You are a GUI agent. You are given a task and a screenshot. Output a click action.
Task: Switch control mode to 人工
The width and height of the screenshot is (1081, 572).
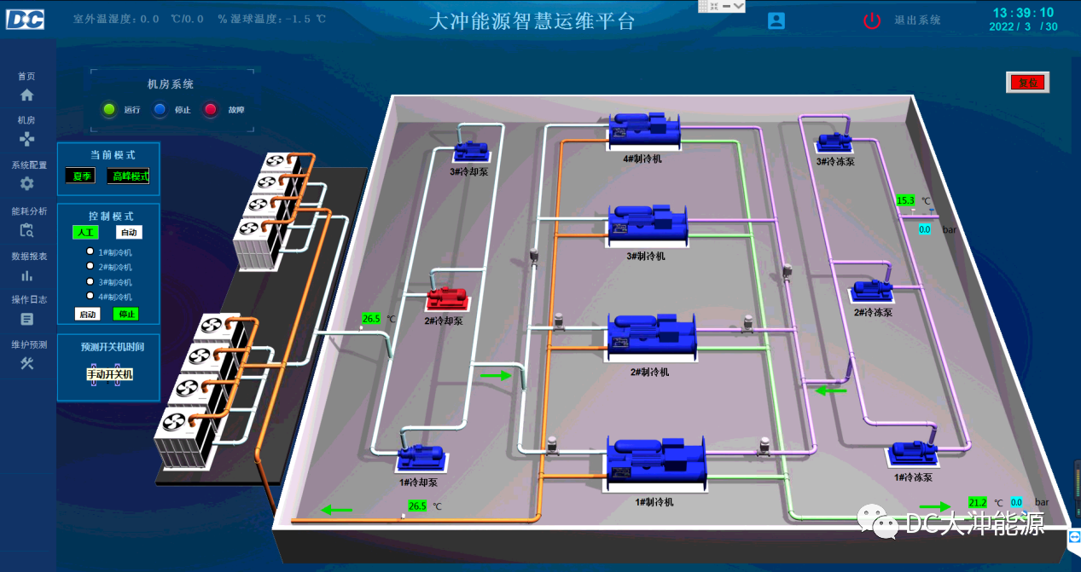[x=86, y=232]
